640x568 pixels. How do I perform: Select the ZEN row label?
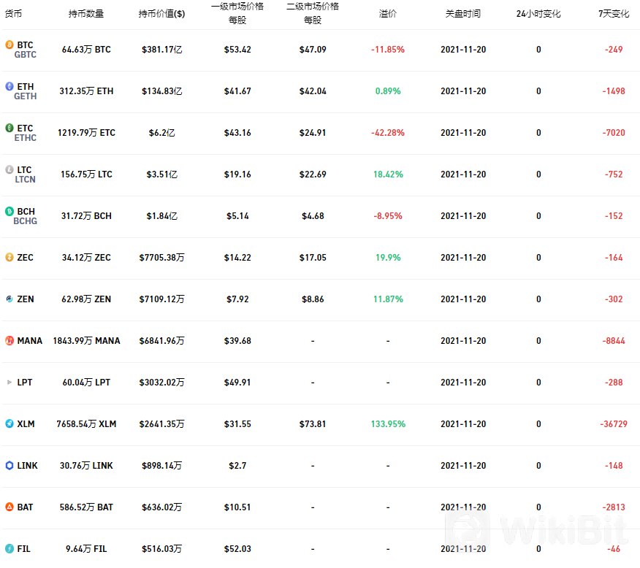tap(26, 299)
